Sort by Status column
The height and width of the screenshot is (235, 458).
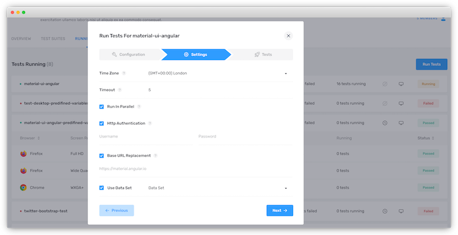pyautogui.click(x=426, y=138)
